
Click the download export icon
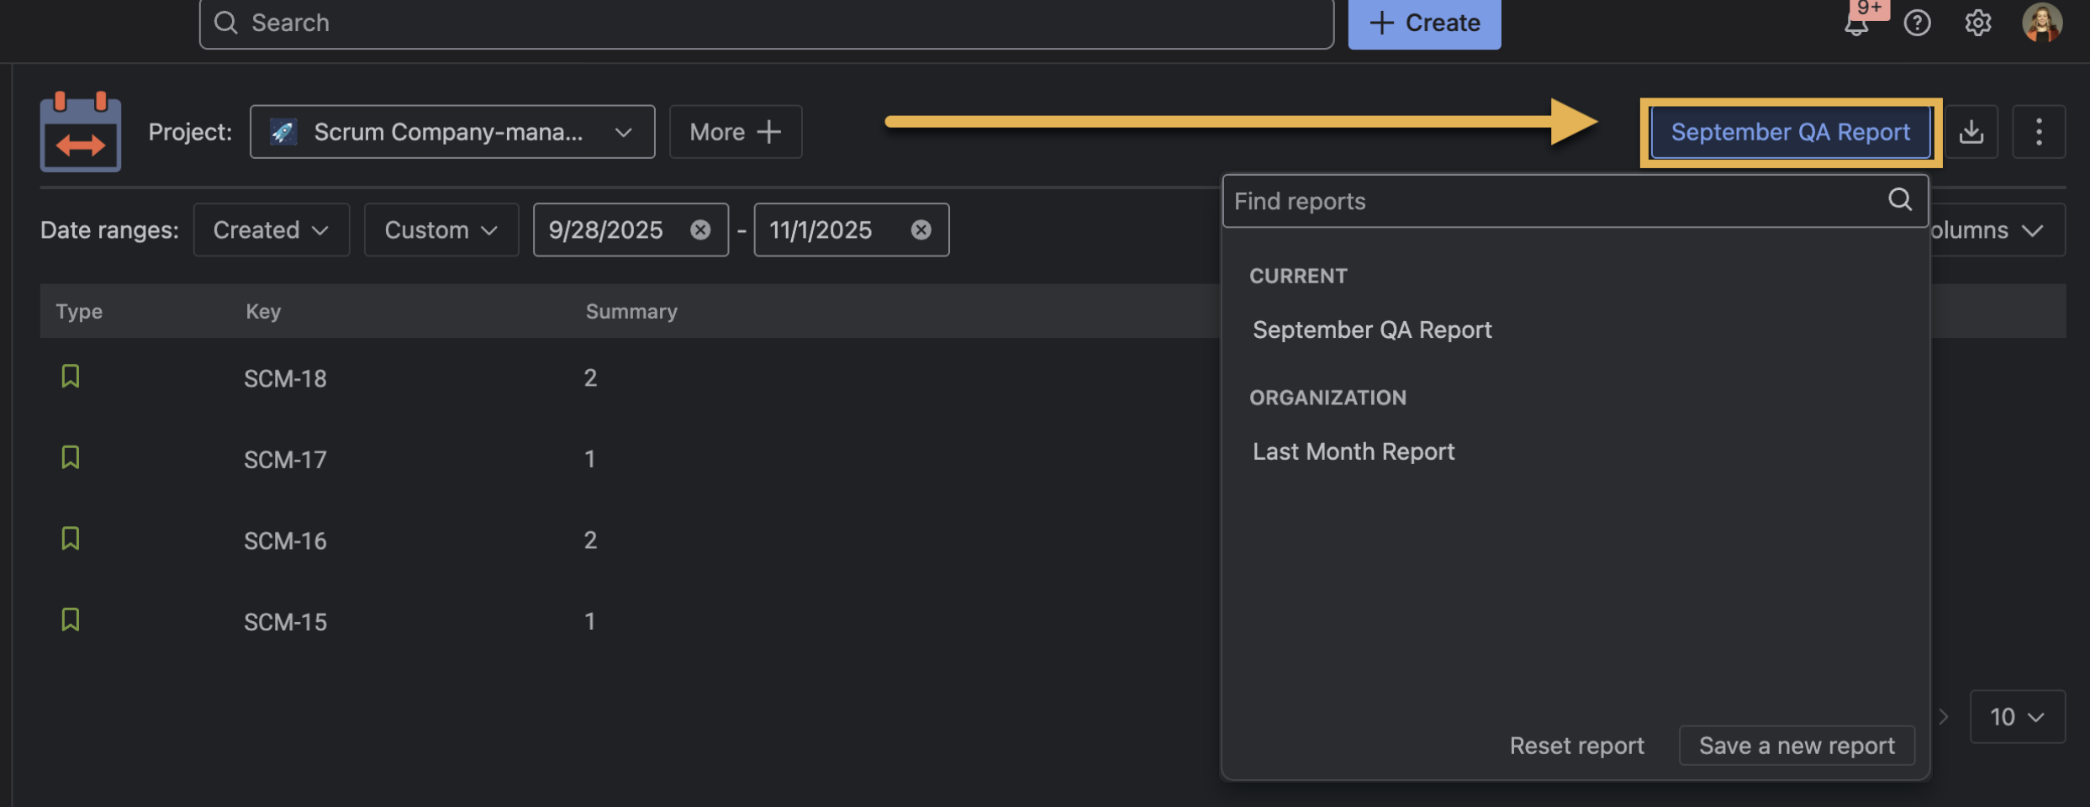1971,132
